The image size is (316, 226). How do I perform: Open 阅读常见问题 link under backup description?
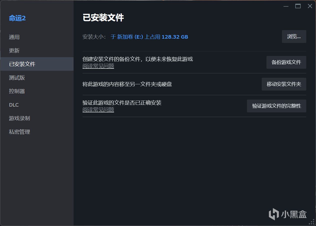98,66
